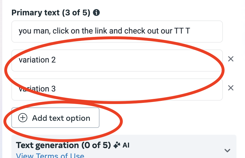This screenshot has width=245, height=158.
Task: Open the View Terms of Use link
Action: point(50,156)
